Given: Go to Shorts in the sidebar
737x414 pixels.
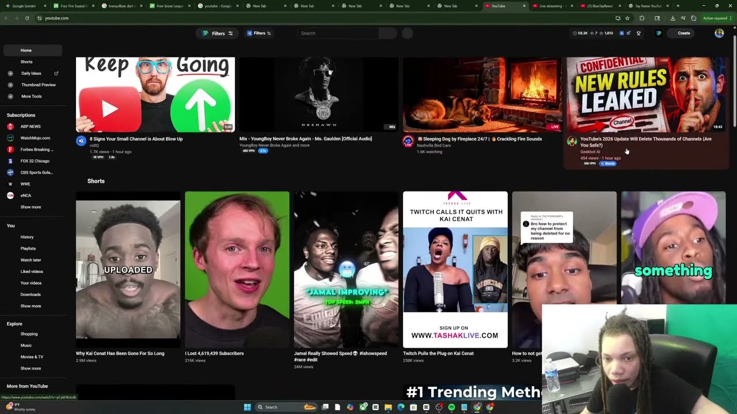Looking at the screenshot, I should (33, 62).
